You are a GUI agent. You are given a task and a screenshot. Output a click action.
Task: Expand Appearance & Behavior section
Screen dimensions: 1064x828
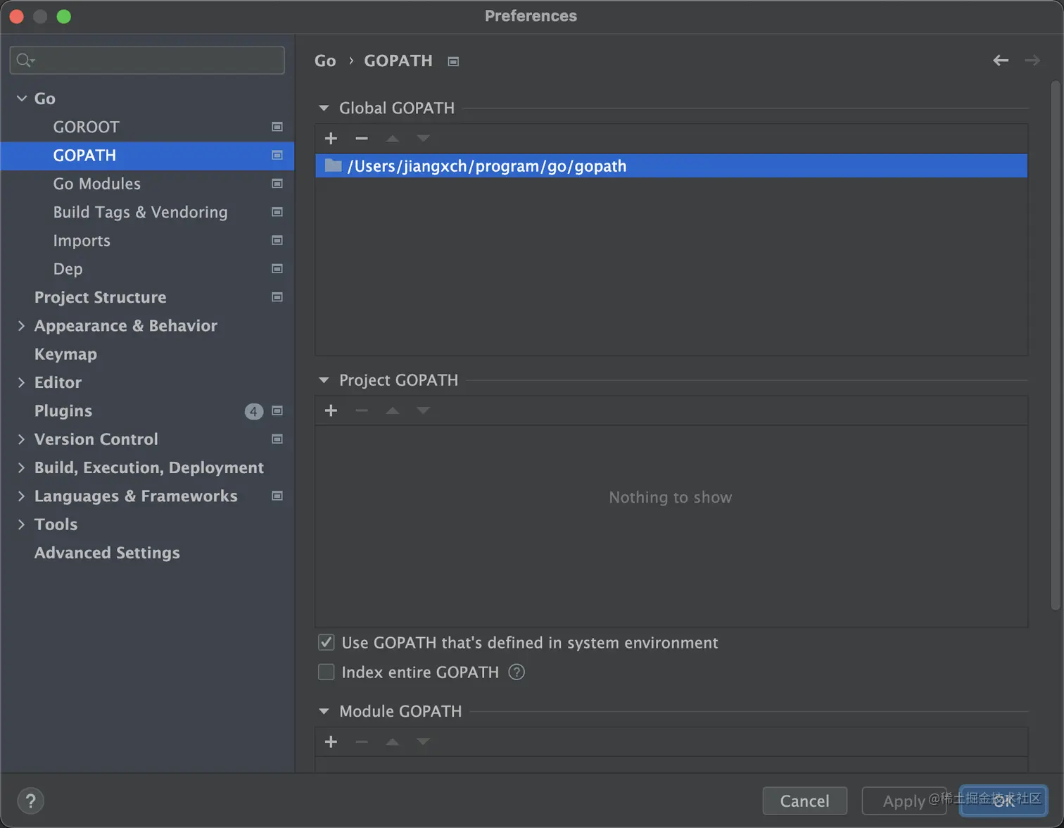click(21, 325)
